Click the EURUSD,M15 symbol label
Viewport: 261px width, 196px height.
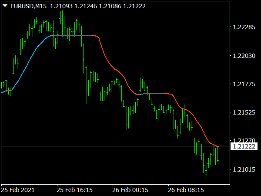click(28, 6)
